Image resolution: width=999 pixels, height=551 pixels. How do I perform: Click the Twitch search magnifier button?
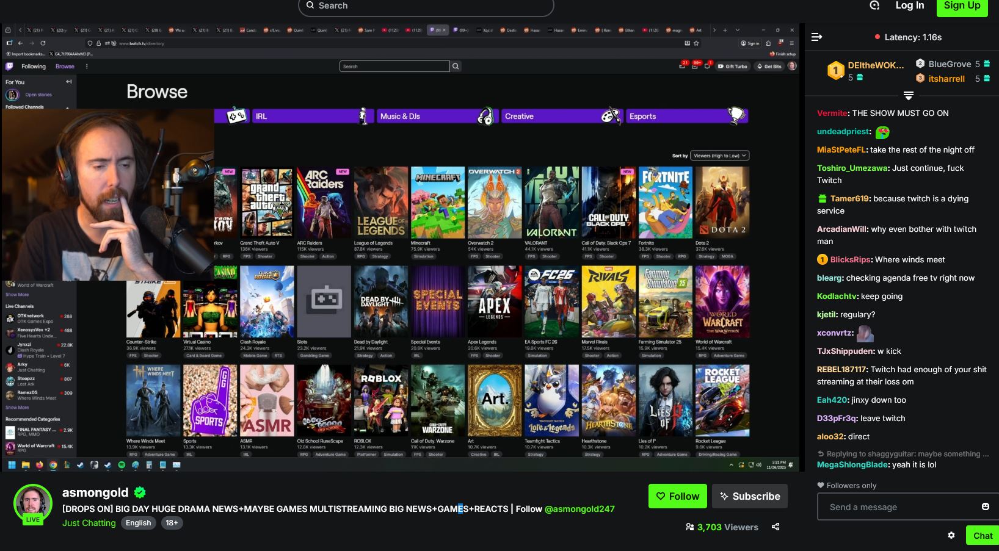[x=456, y=67]
